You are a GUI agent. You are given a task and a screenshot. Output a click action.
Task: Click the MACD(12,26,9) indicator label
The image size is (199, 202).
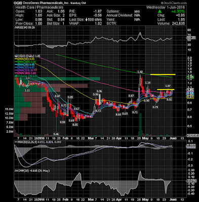click(38, 142)
